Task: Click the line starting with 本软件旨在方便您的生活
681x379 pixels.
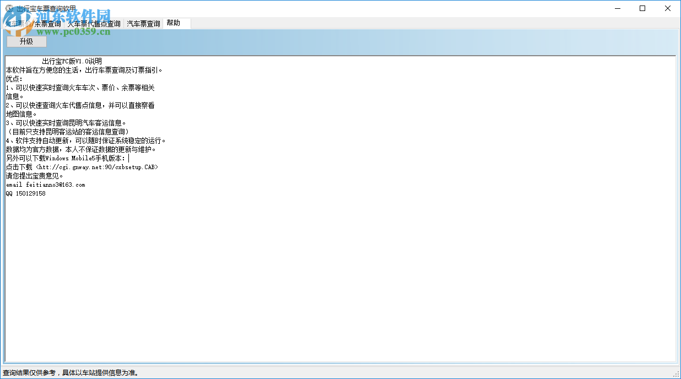Action: pos(84,70)
